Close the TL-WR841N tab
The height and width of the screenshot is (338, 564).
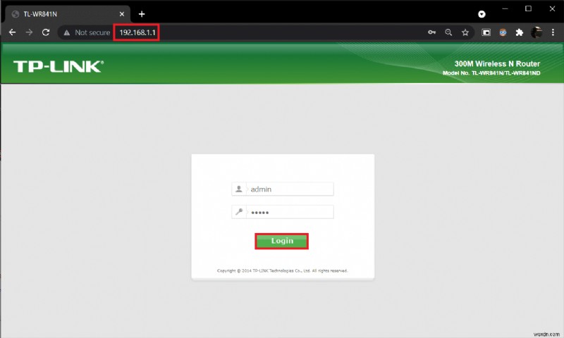click(x=122, y=14)
